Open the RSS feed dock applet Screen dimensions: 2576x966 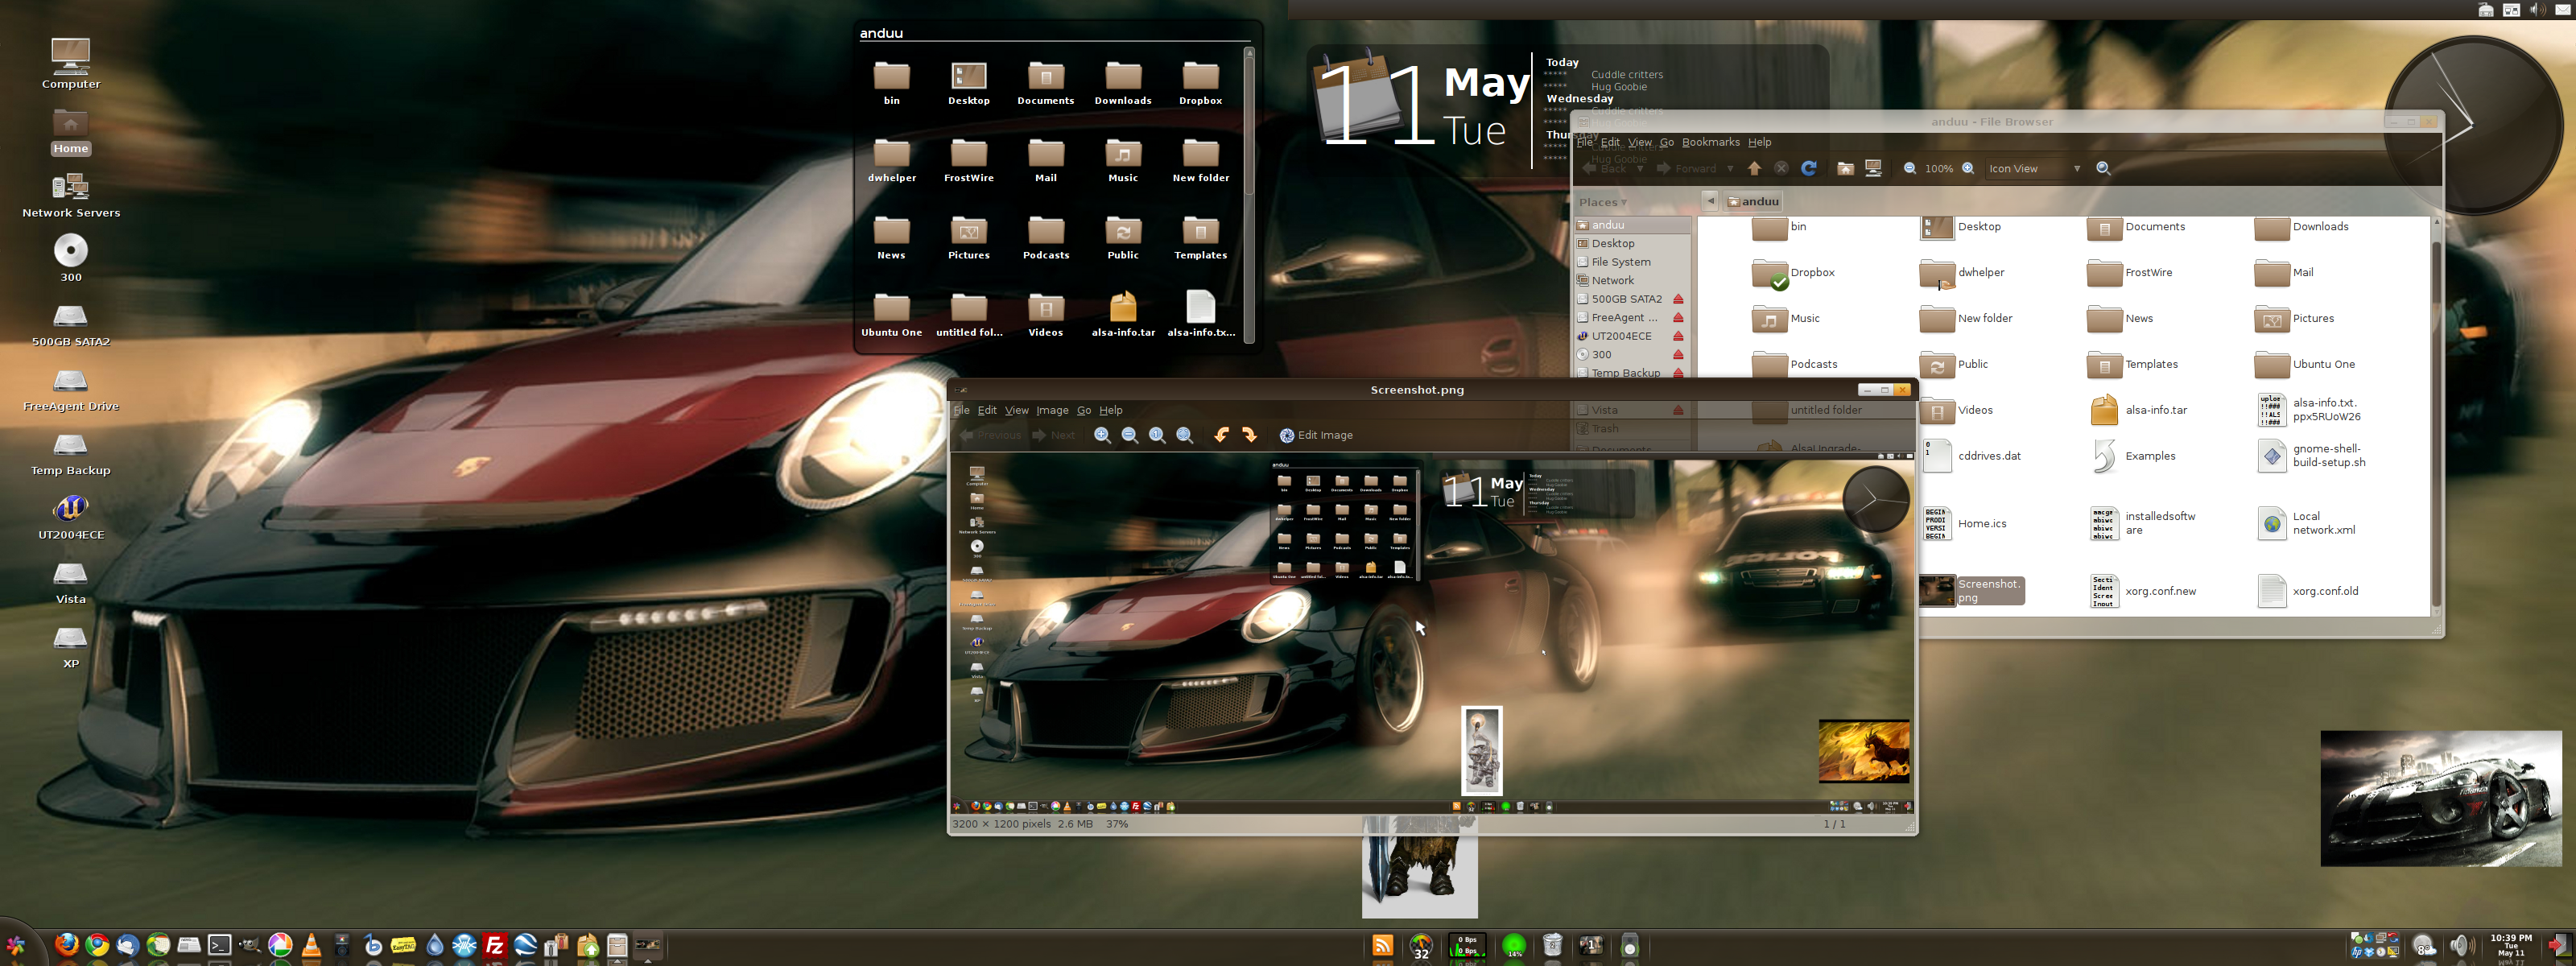tap(1382, 945)
